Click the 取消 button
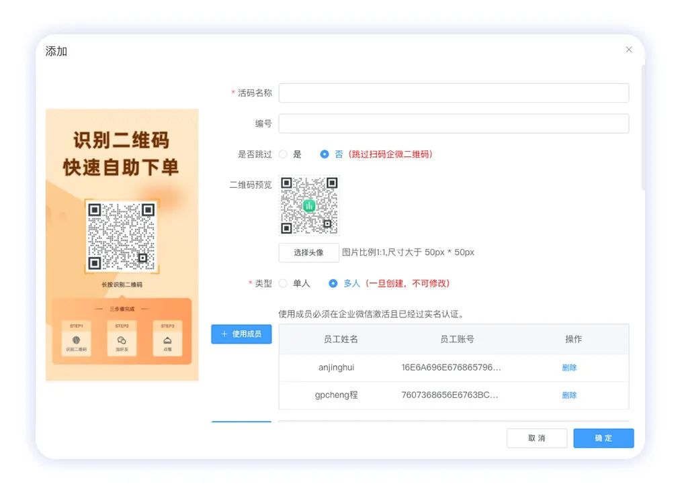 [x=536, y=438]
